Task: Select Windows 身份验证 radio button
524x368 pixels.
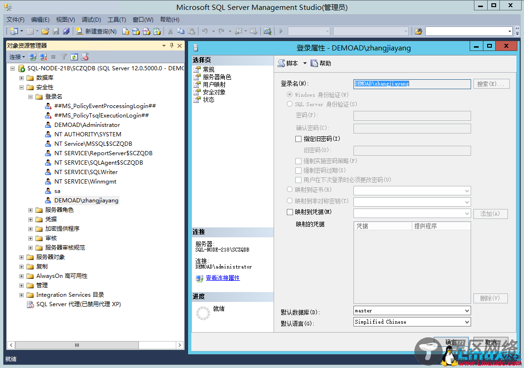Action: click(290, 94)
